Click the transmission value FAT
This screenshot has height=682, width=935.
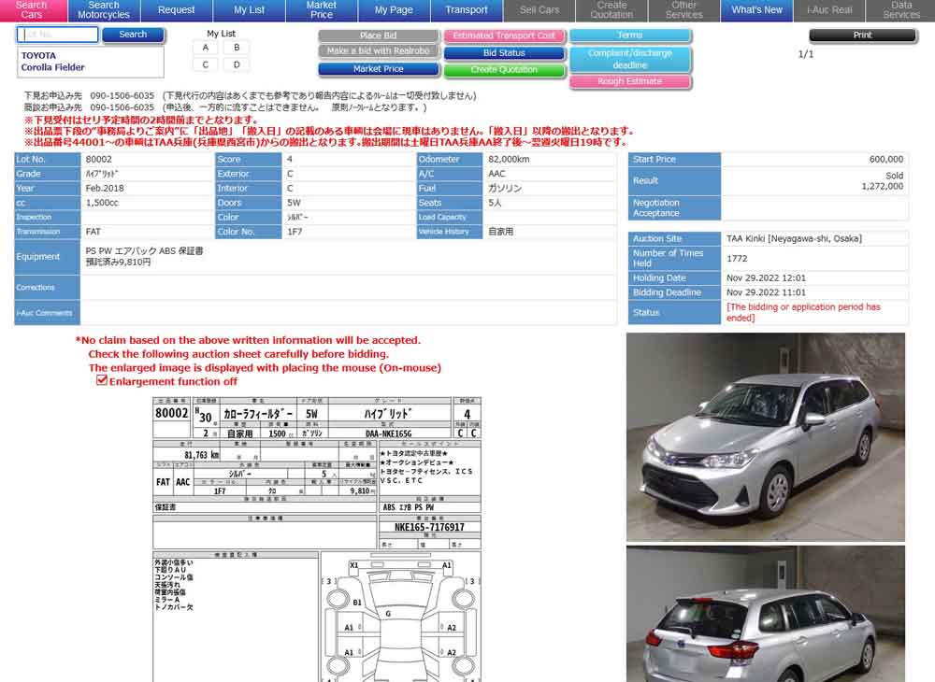pos(93,232)
